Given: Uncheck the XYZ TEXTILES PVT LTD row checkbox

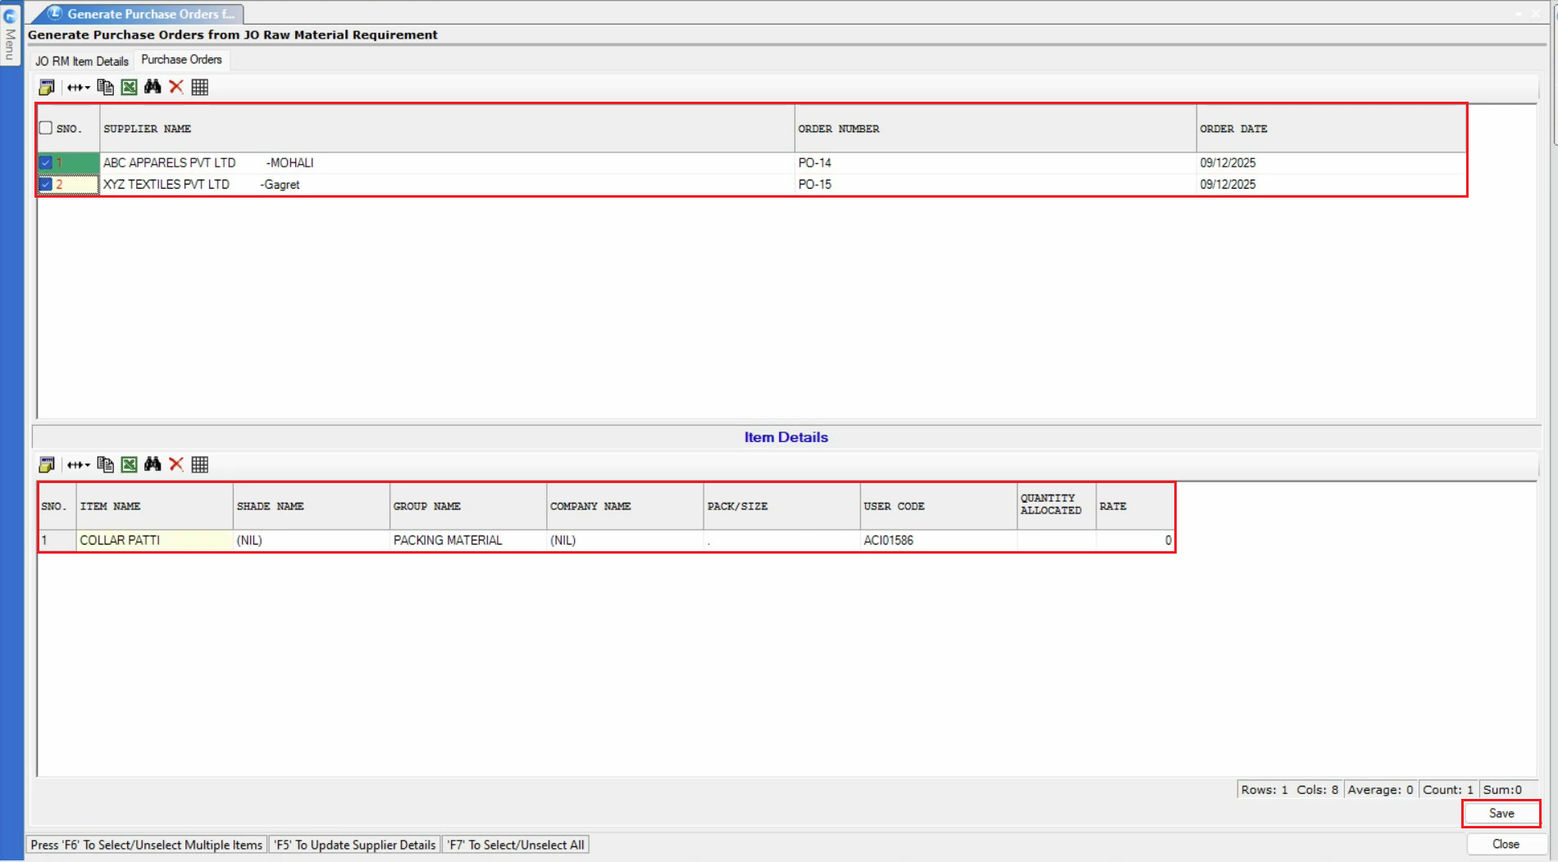Looking at the screenshot, I should click(46, 185).
